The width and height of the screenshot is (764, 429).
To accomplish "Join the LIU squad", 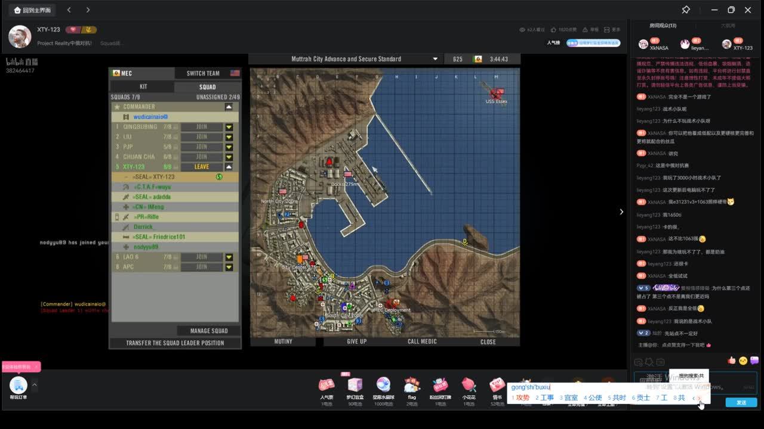I will [202, 137].
